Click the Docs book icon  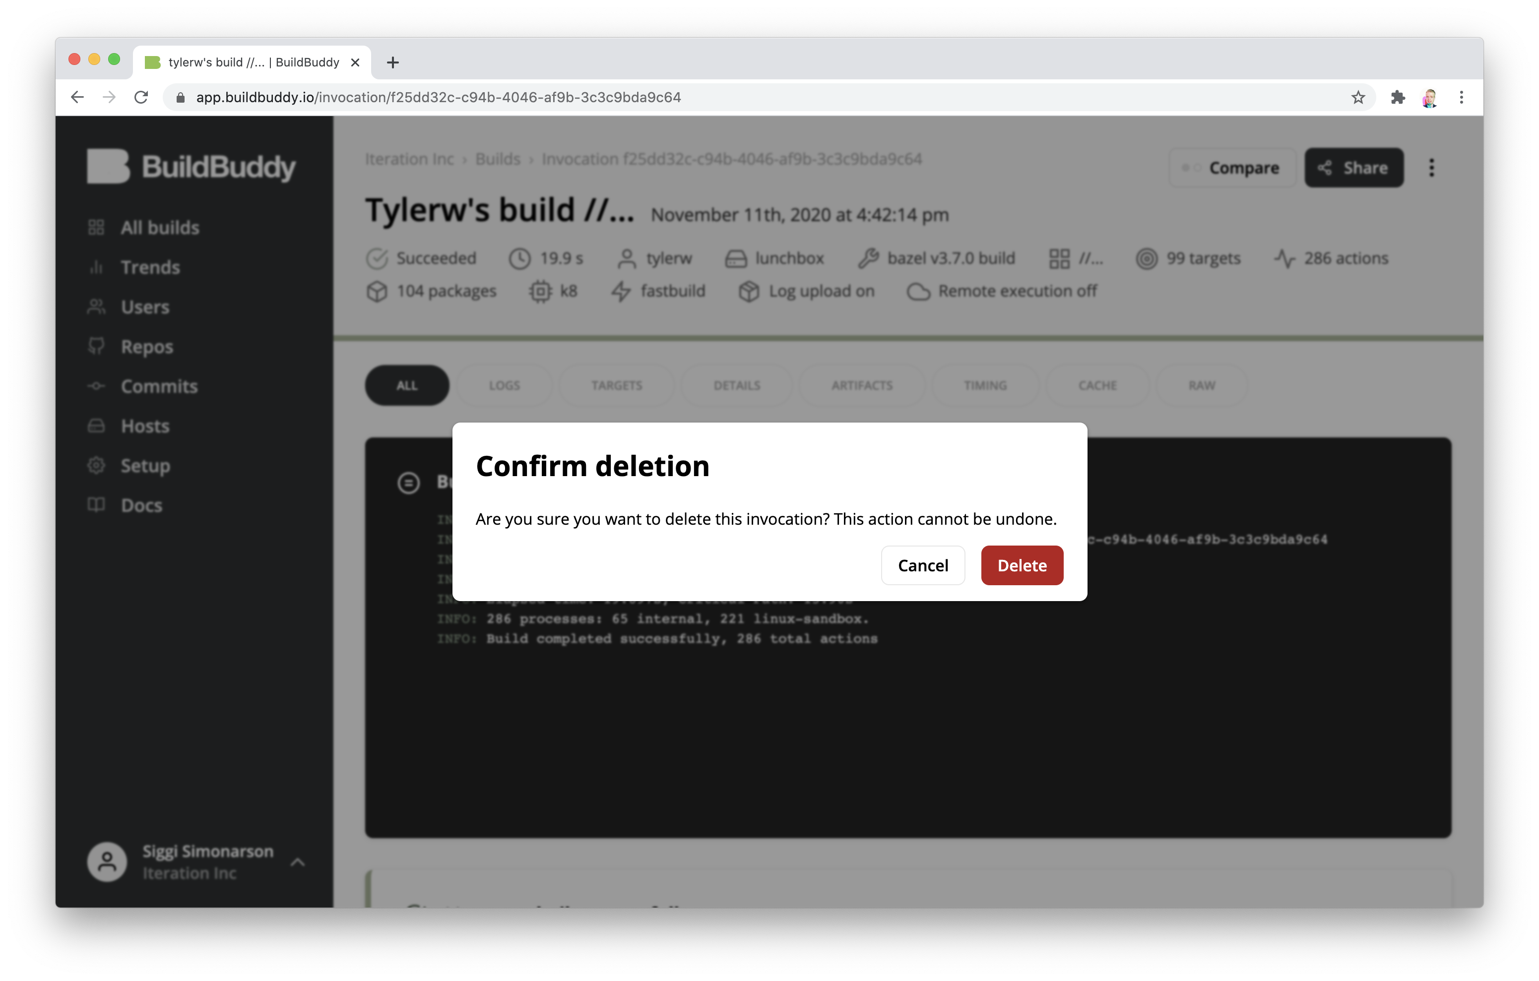(96, 504)
